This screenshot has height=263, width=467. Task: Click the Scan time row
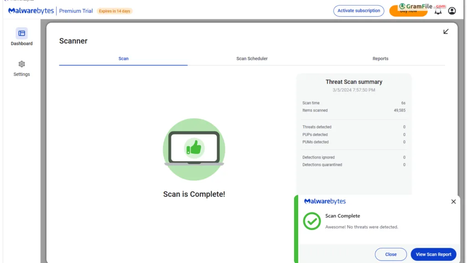point(354,103)
